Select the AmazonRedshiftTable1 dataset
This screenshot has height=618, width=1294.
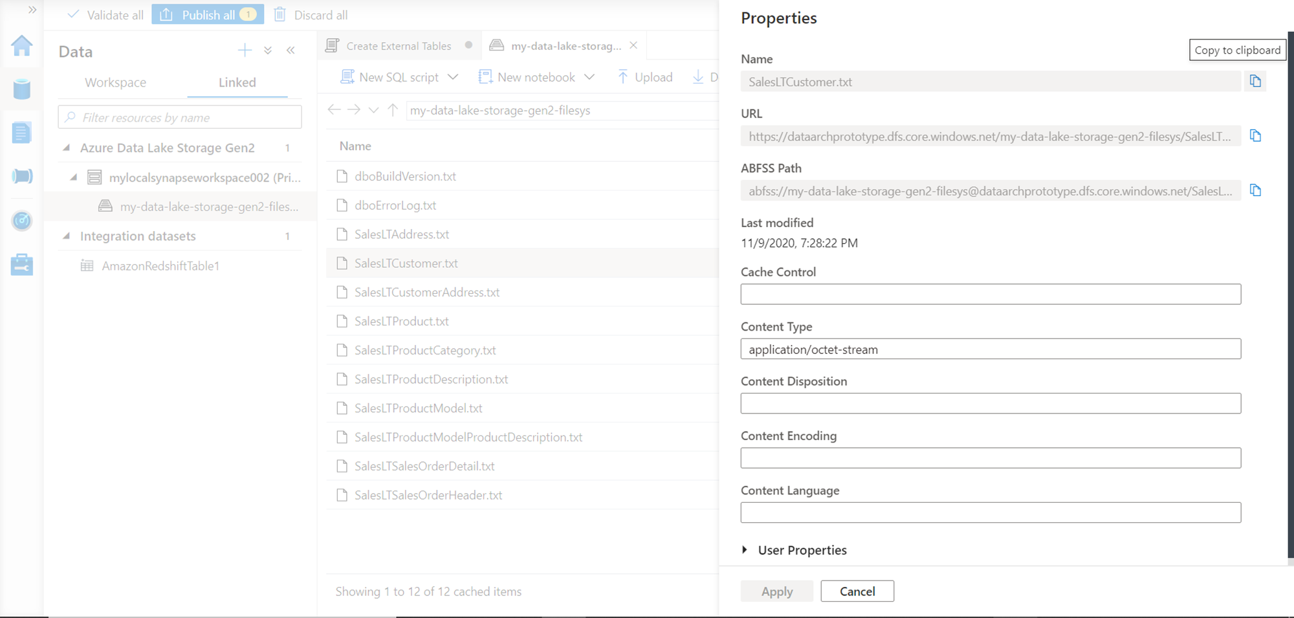[160, 266]
